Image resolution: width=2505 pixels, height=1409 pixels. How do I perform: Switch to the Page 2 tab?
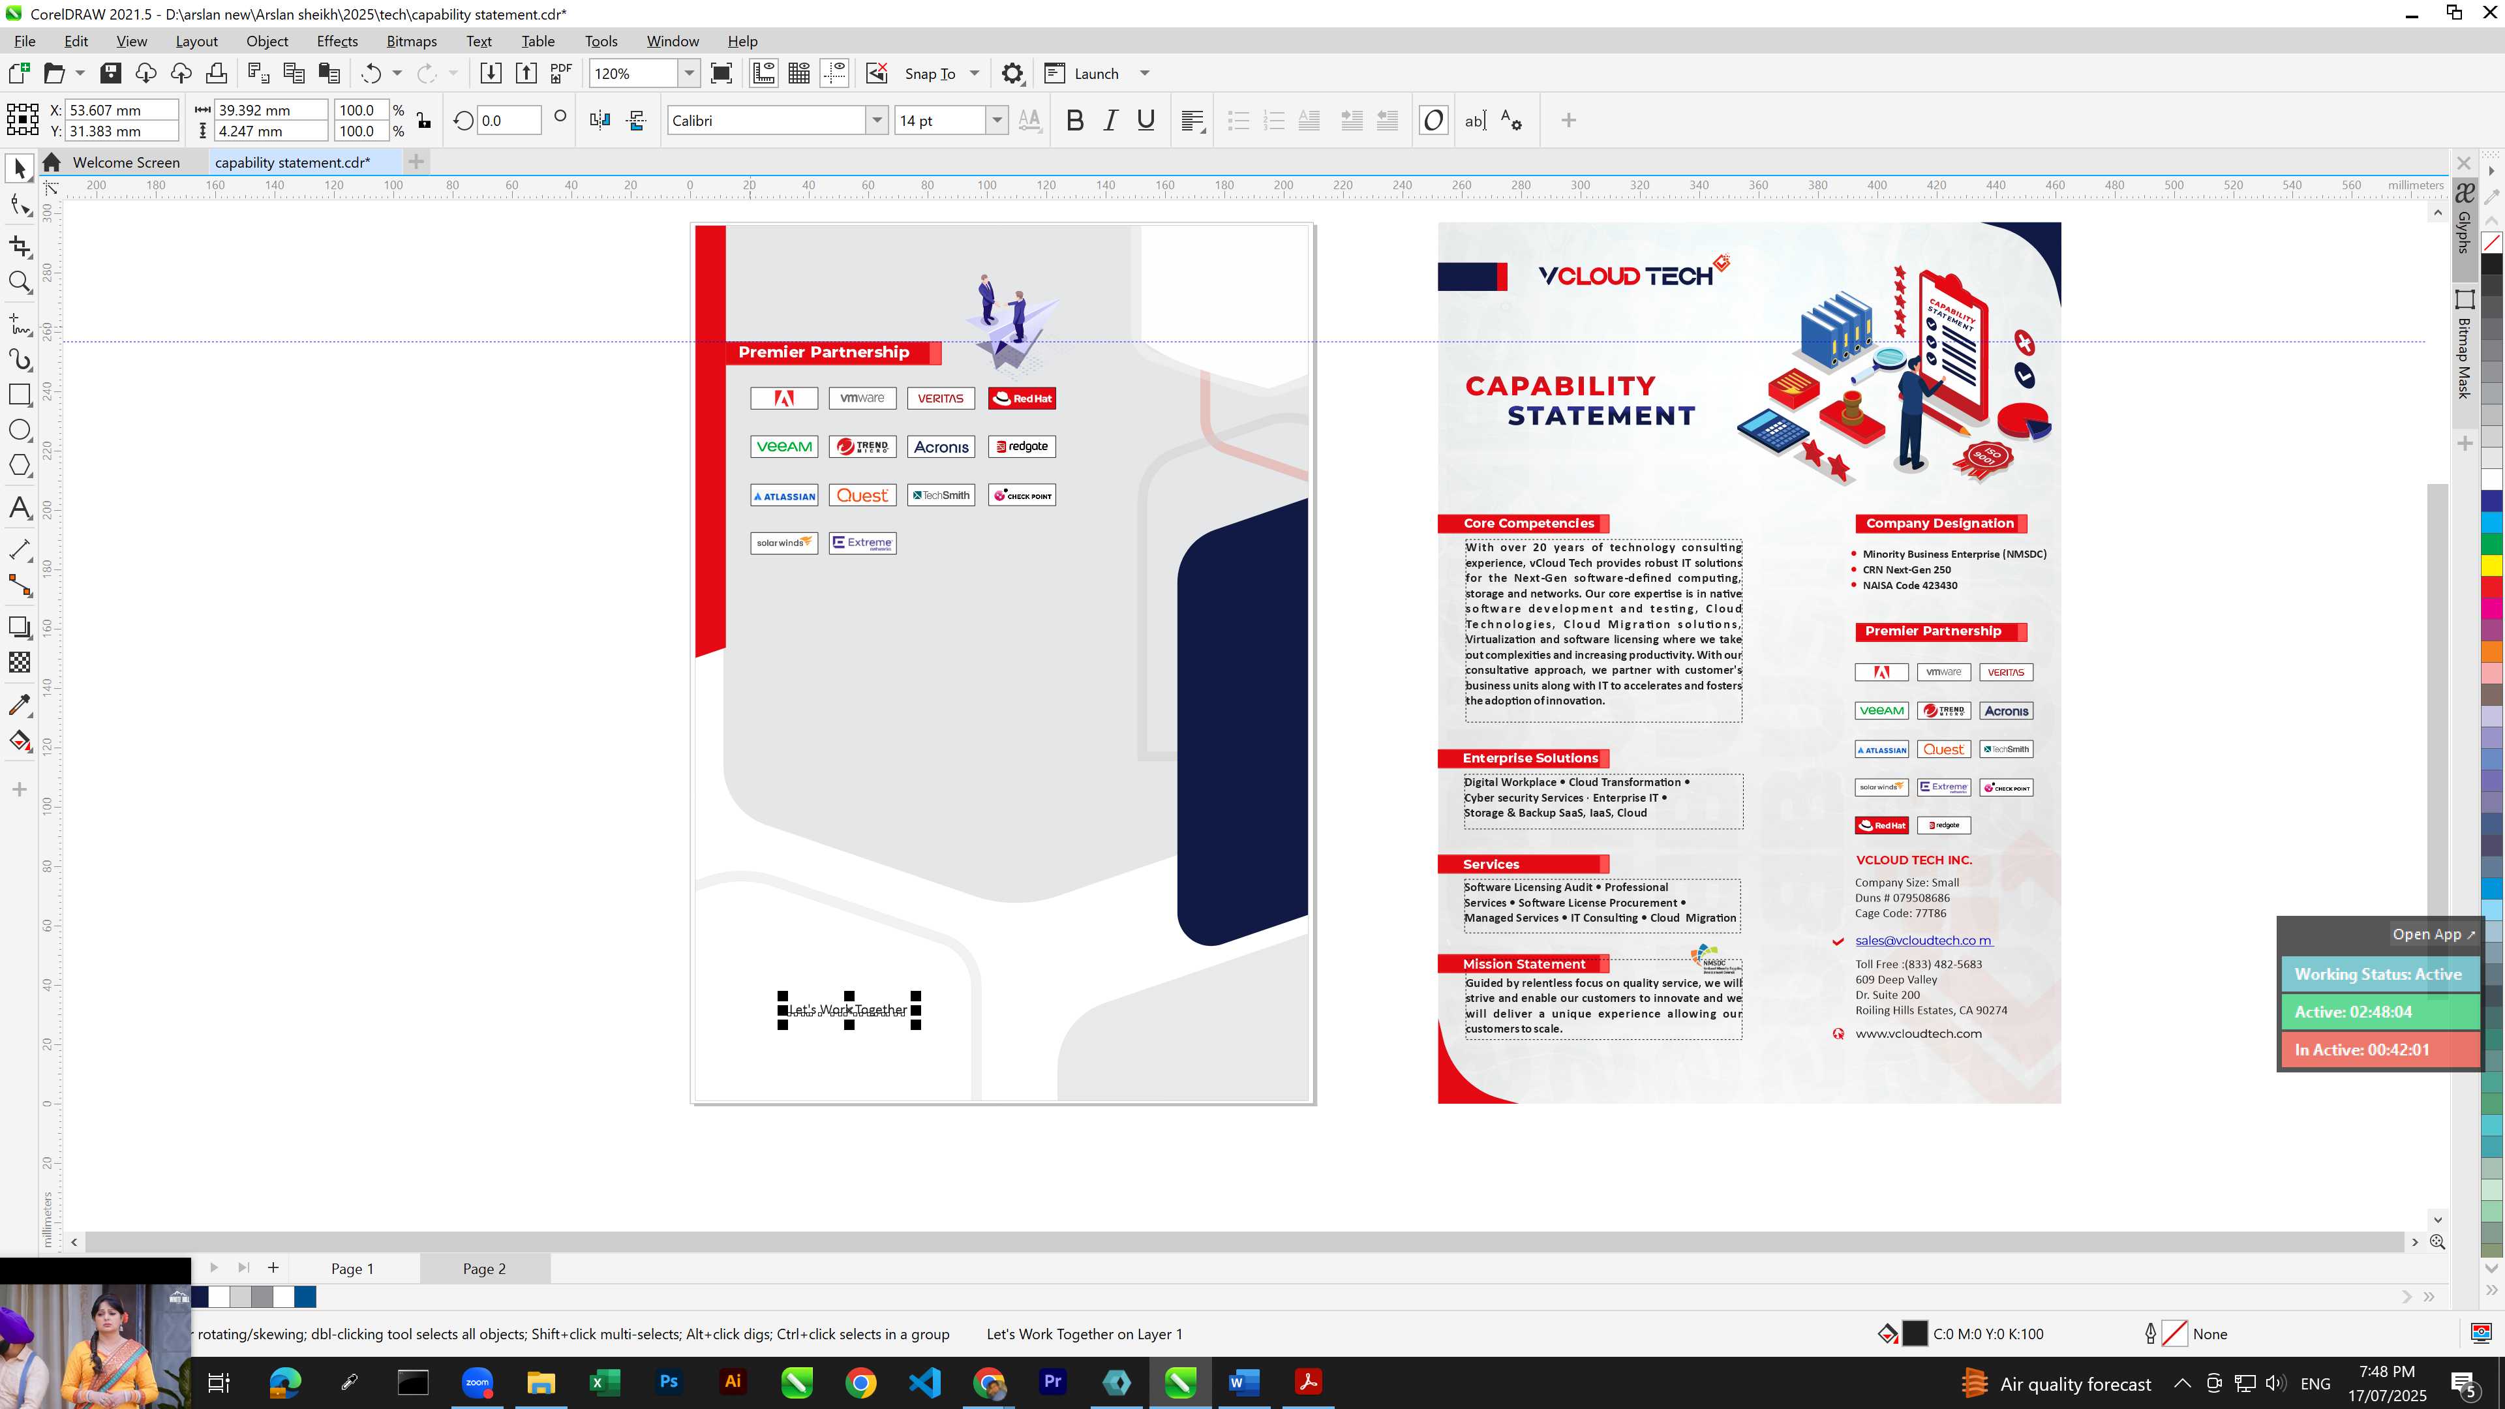[x=484, y=1269]
